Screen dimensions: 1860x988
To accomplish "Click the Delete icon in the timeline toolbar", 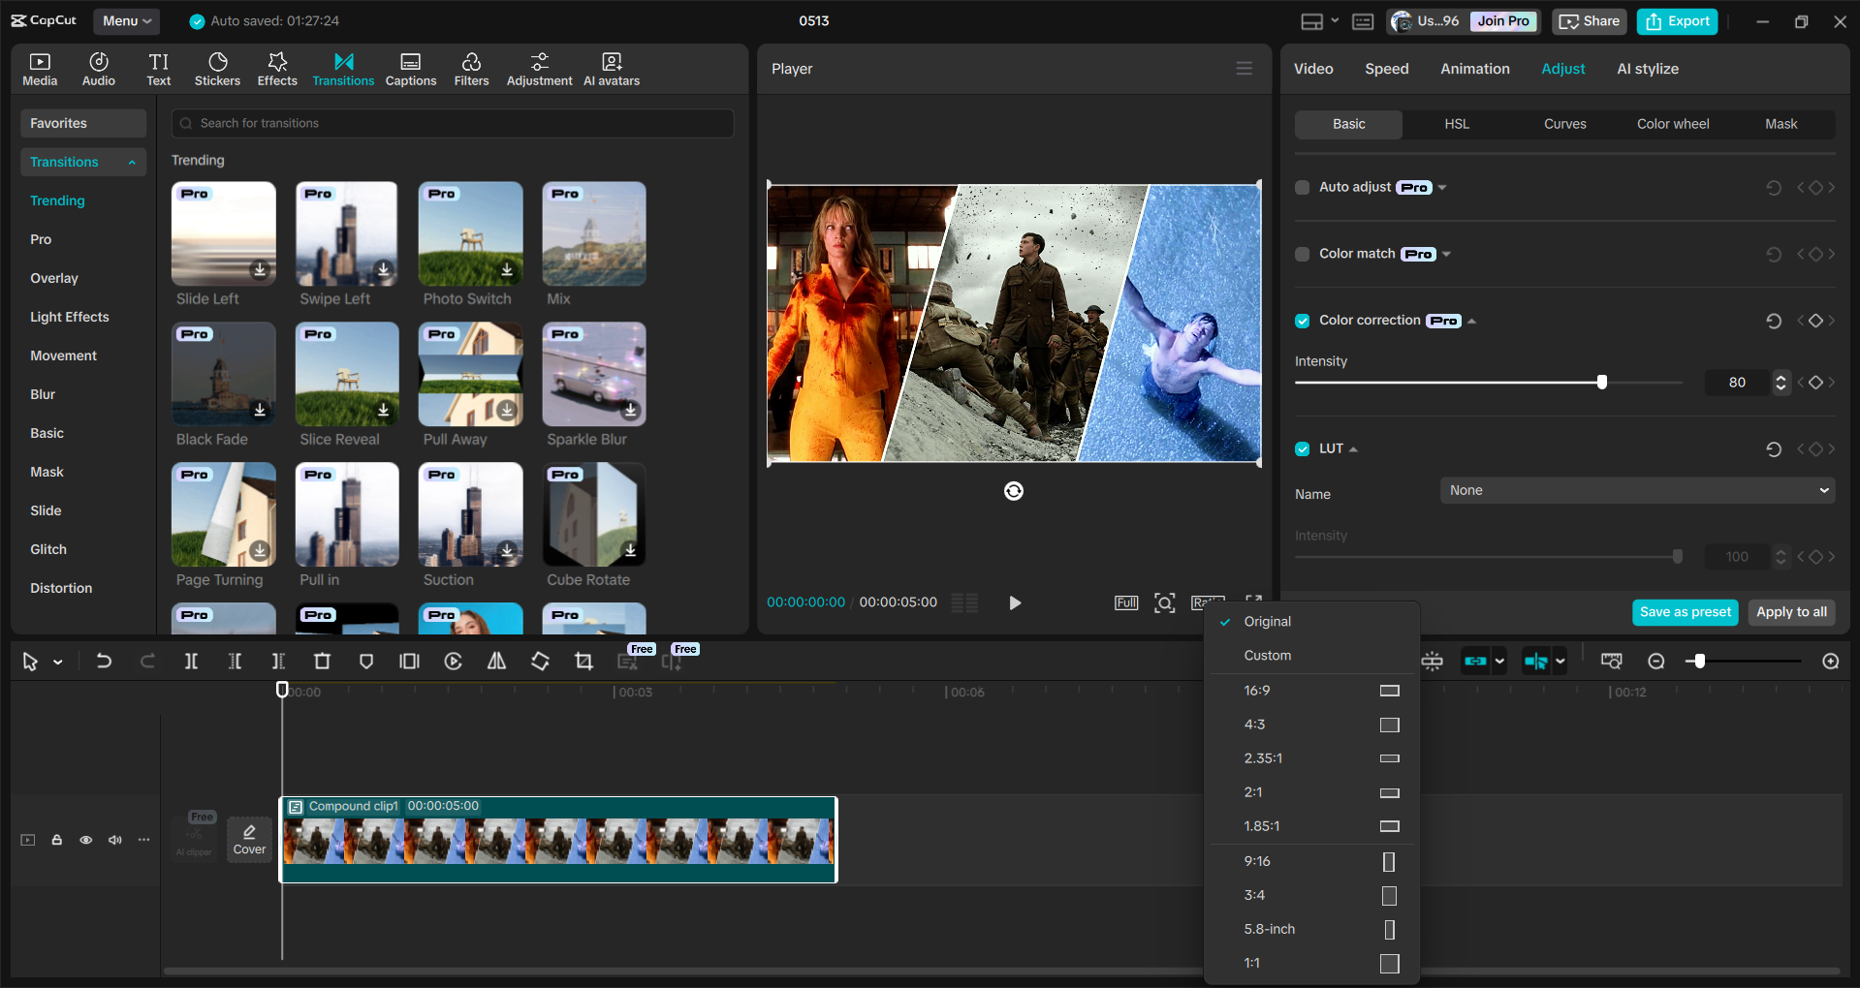I will 322,661.
